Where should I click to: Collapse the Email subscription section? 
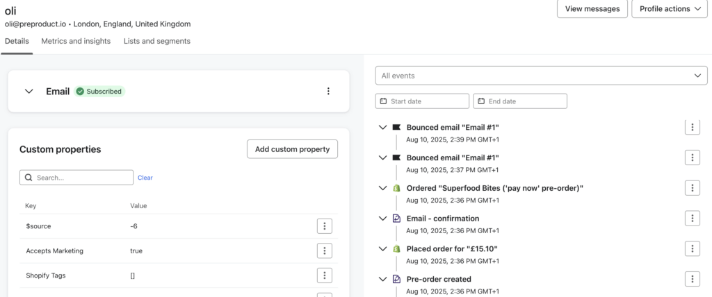coord(29,91)
